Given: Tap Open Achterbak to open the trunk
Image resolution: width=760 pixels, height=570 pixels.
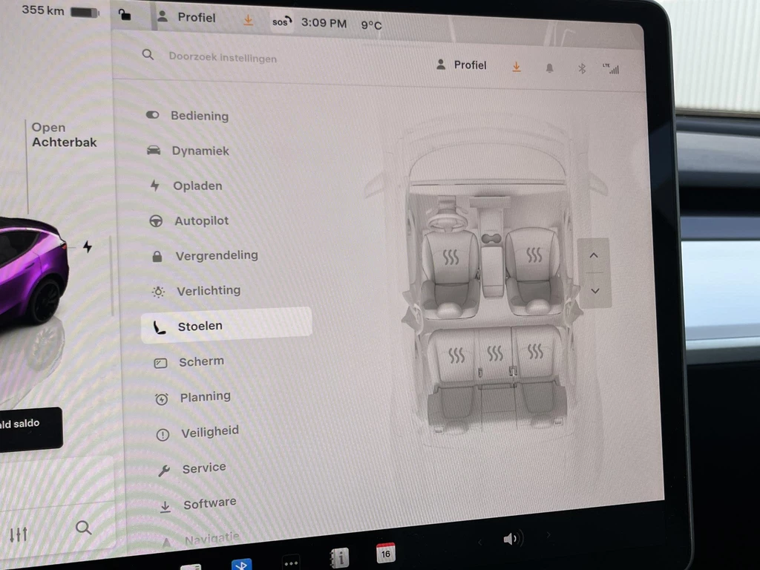Looking at the screenshot, I should (64, 135).
